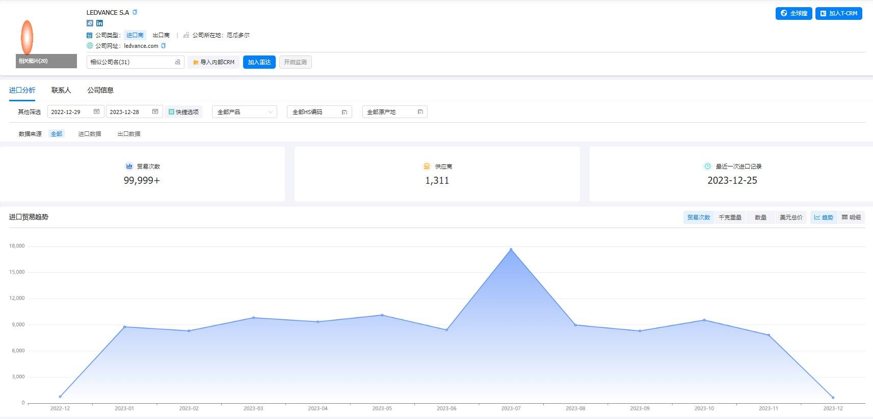873x419 pixels.
Task: Click the 2023-07 peak data point
Action: [x=511, y=249]
